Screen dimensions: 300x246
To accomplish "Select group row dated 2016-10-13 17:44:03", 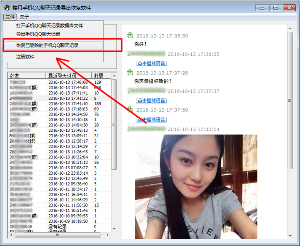I will point(59,88).
